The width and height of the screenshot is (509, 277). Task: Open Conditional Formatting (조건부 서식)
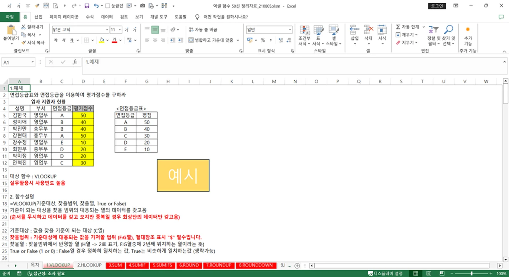[304, 36]
